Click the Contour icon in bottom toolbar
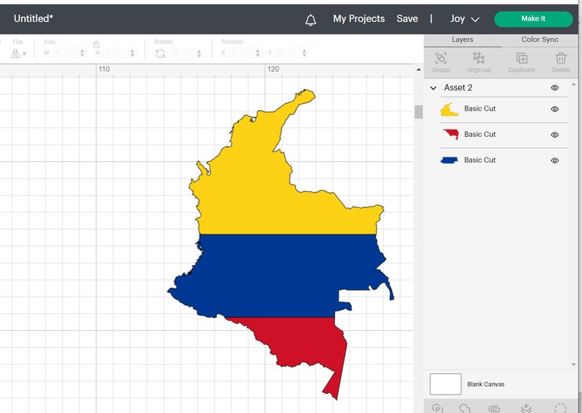The width and height of the screenshot is (582, 413). [560, 409]
